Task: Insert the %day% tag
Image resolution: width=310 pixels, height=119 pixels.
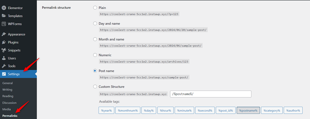Action: [149, 110]
